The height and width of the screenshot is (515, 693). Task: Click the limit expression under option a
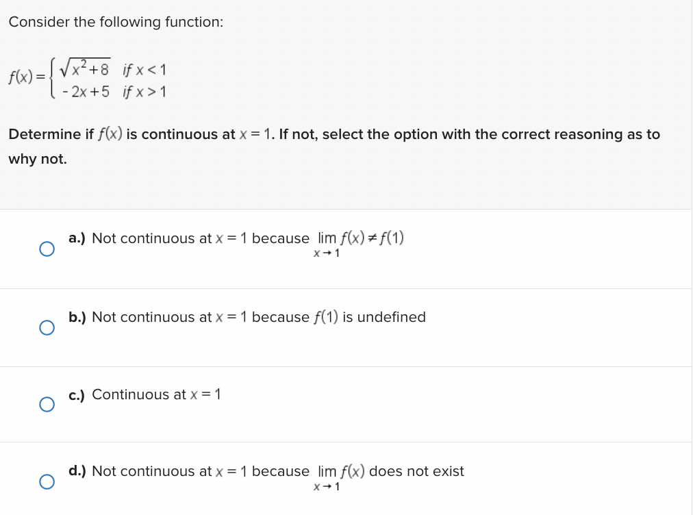[x=360, y=243]
